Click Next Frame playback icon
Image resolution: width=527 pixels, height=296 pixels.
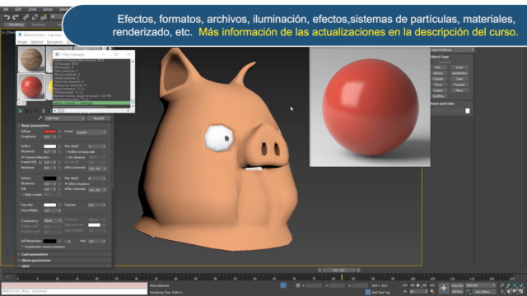425,285
